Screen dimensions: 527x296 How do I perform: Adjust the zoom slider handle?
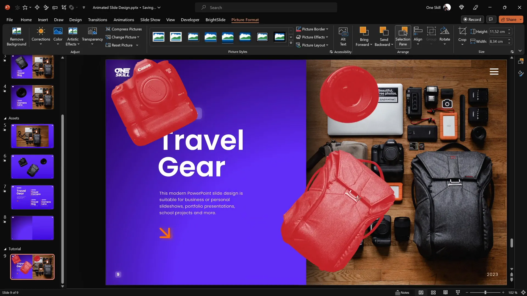pos(485,292)
